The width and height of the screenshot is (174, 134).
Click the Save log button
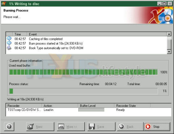pyautogui.click(x=101, y=126)
